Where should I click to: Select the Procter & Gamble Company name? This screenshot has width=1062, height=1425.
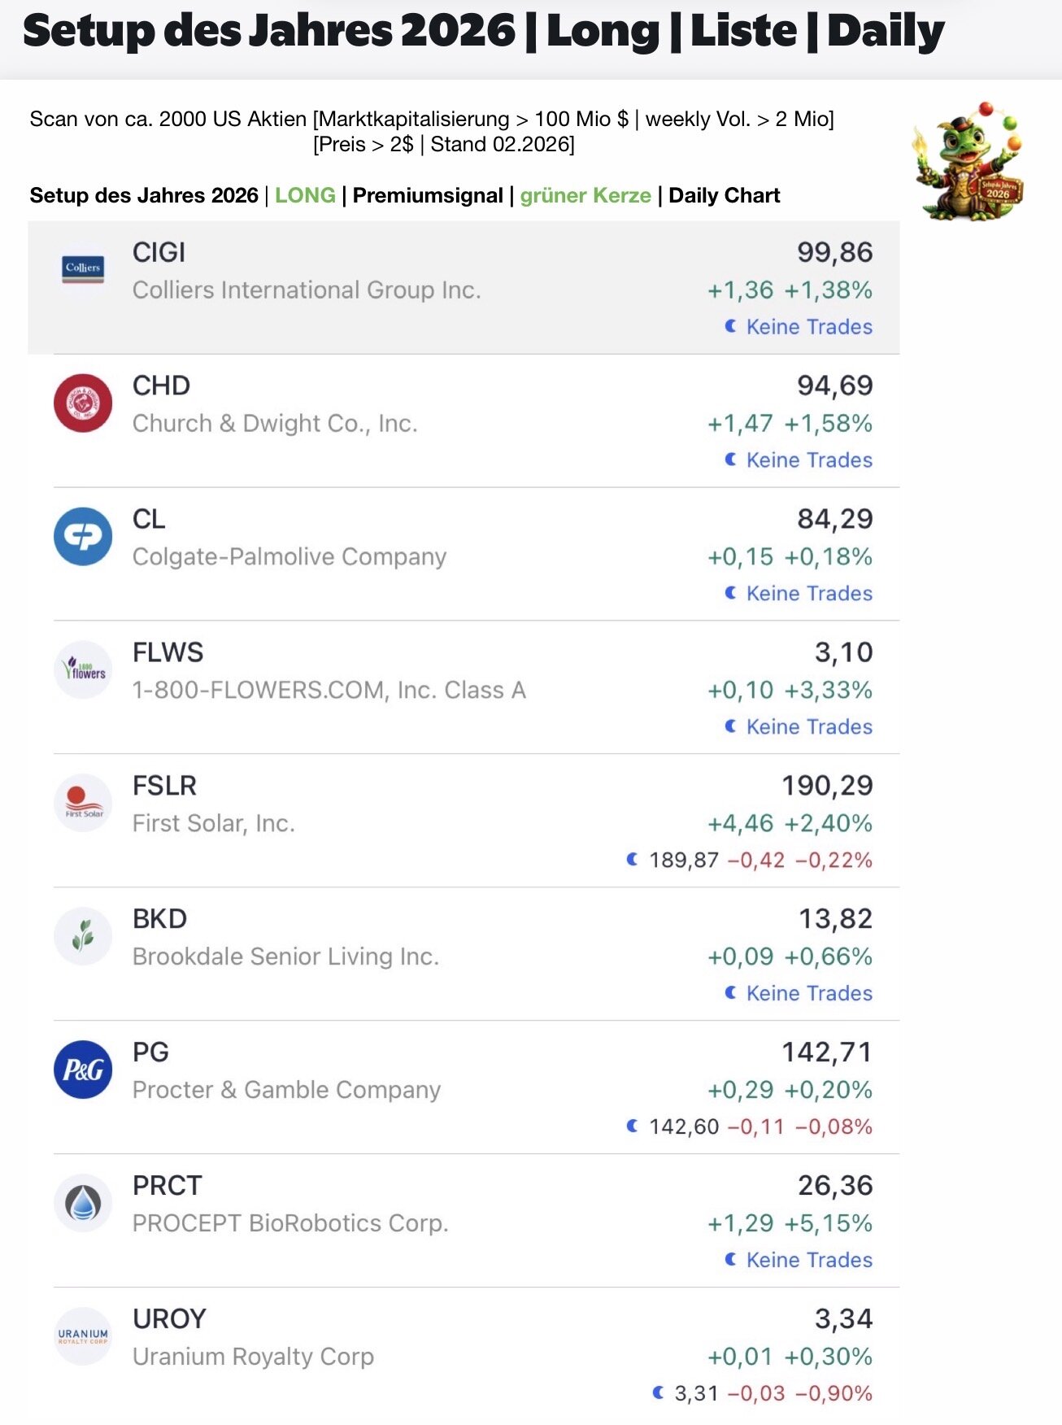click(x=286, y=1090)
